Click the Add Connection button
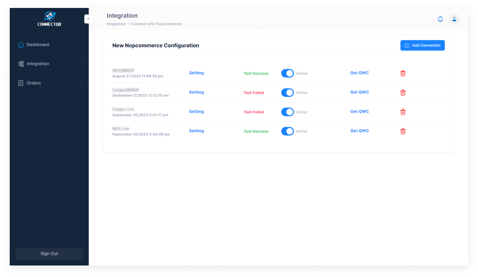Viewport: 478px width, 277px height. click(422, 45)
